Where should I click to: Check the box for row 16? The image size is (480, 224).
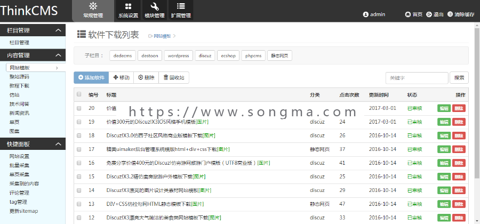[79, 163]
